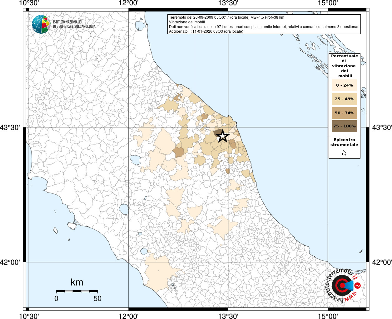Click the epicenter star on the map
Screen dimensions: 392x319
click(222, 136)
